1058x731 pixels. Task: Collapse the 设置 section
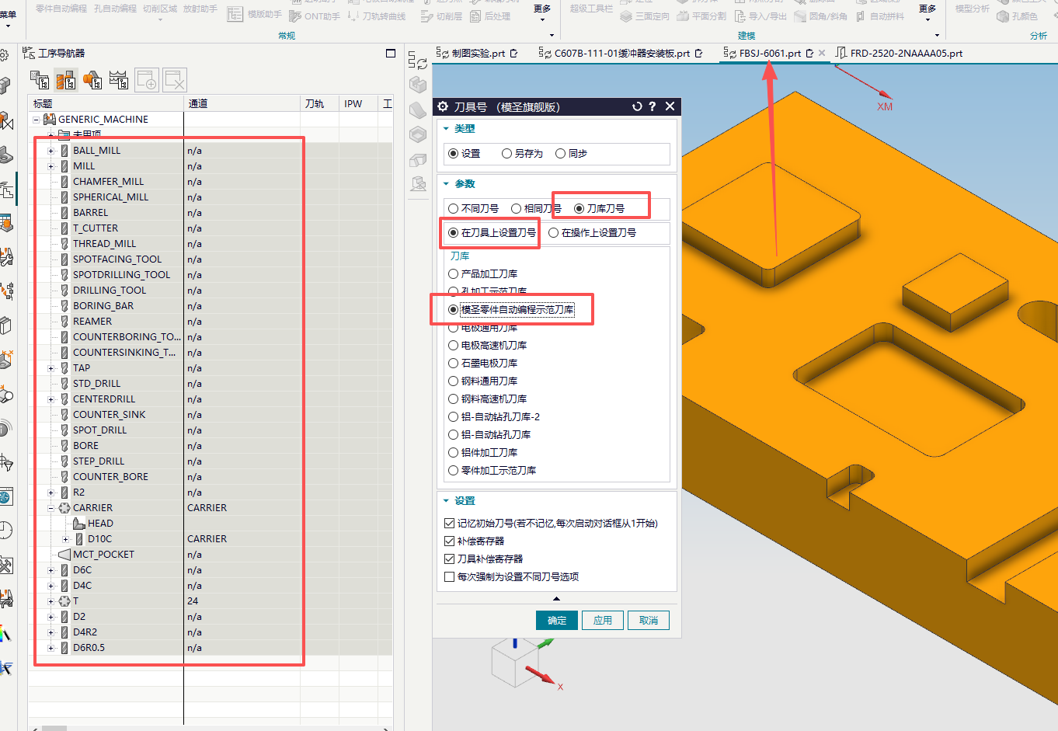click(x=446, y=501)
